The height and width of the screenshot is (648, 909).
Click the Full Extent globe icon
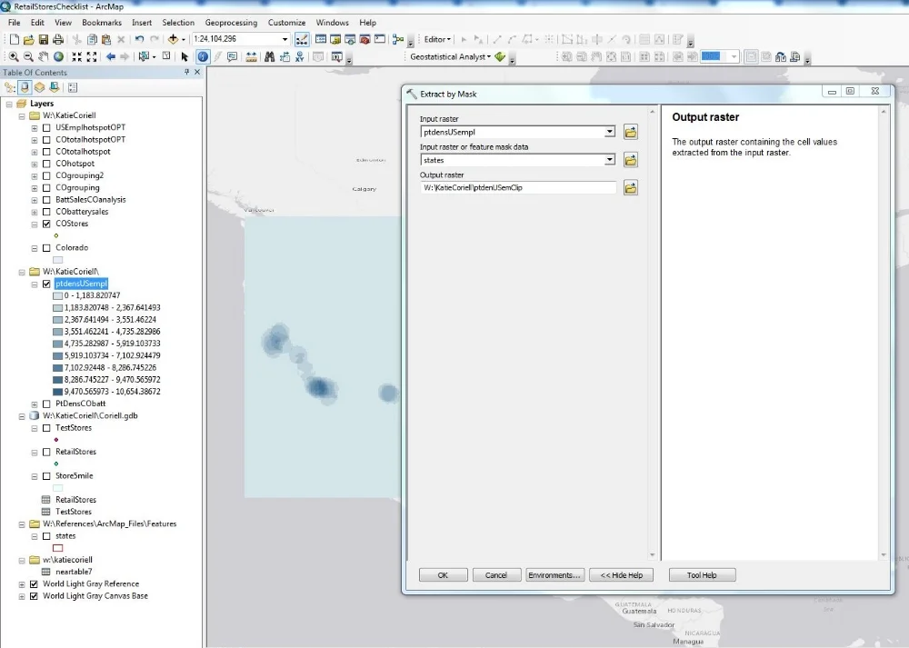click(x=58, y=56)
